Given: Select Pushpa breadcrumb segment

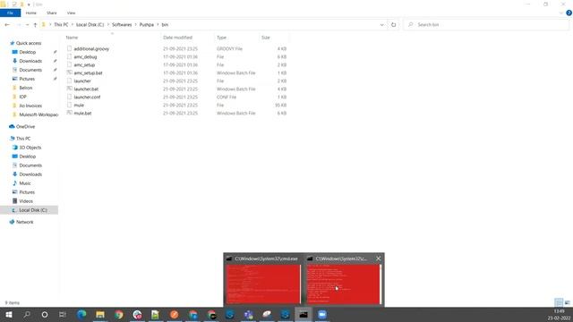Looking at the screenshot, I should click(x=147, y=25).
